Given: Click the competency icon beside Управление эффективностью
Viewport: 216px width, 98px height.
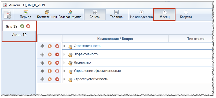Looking at the screenshot, I should click(70, 71).
